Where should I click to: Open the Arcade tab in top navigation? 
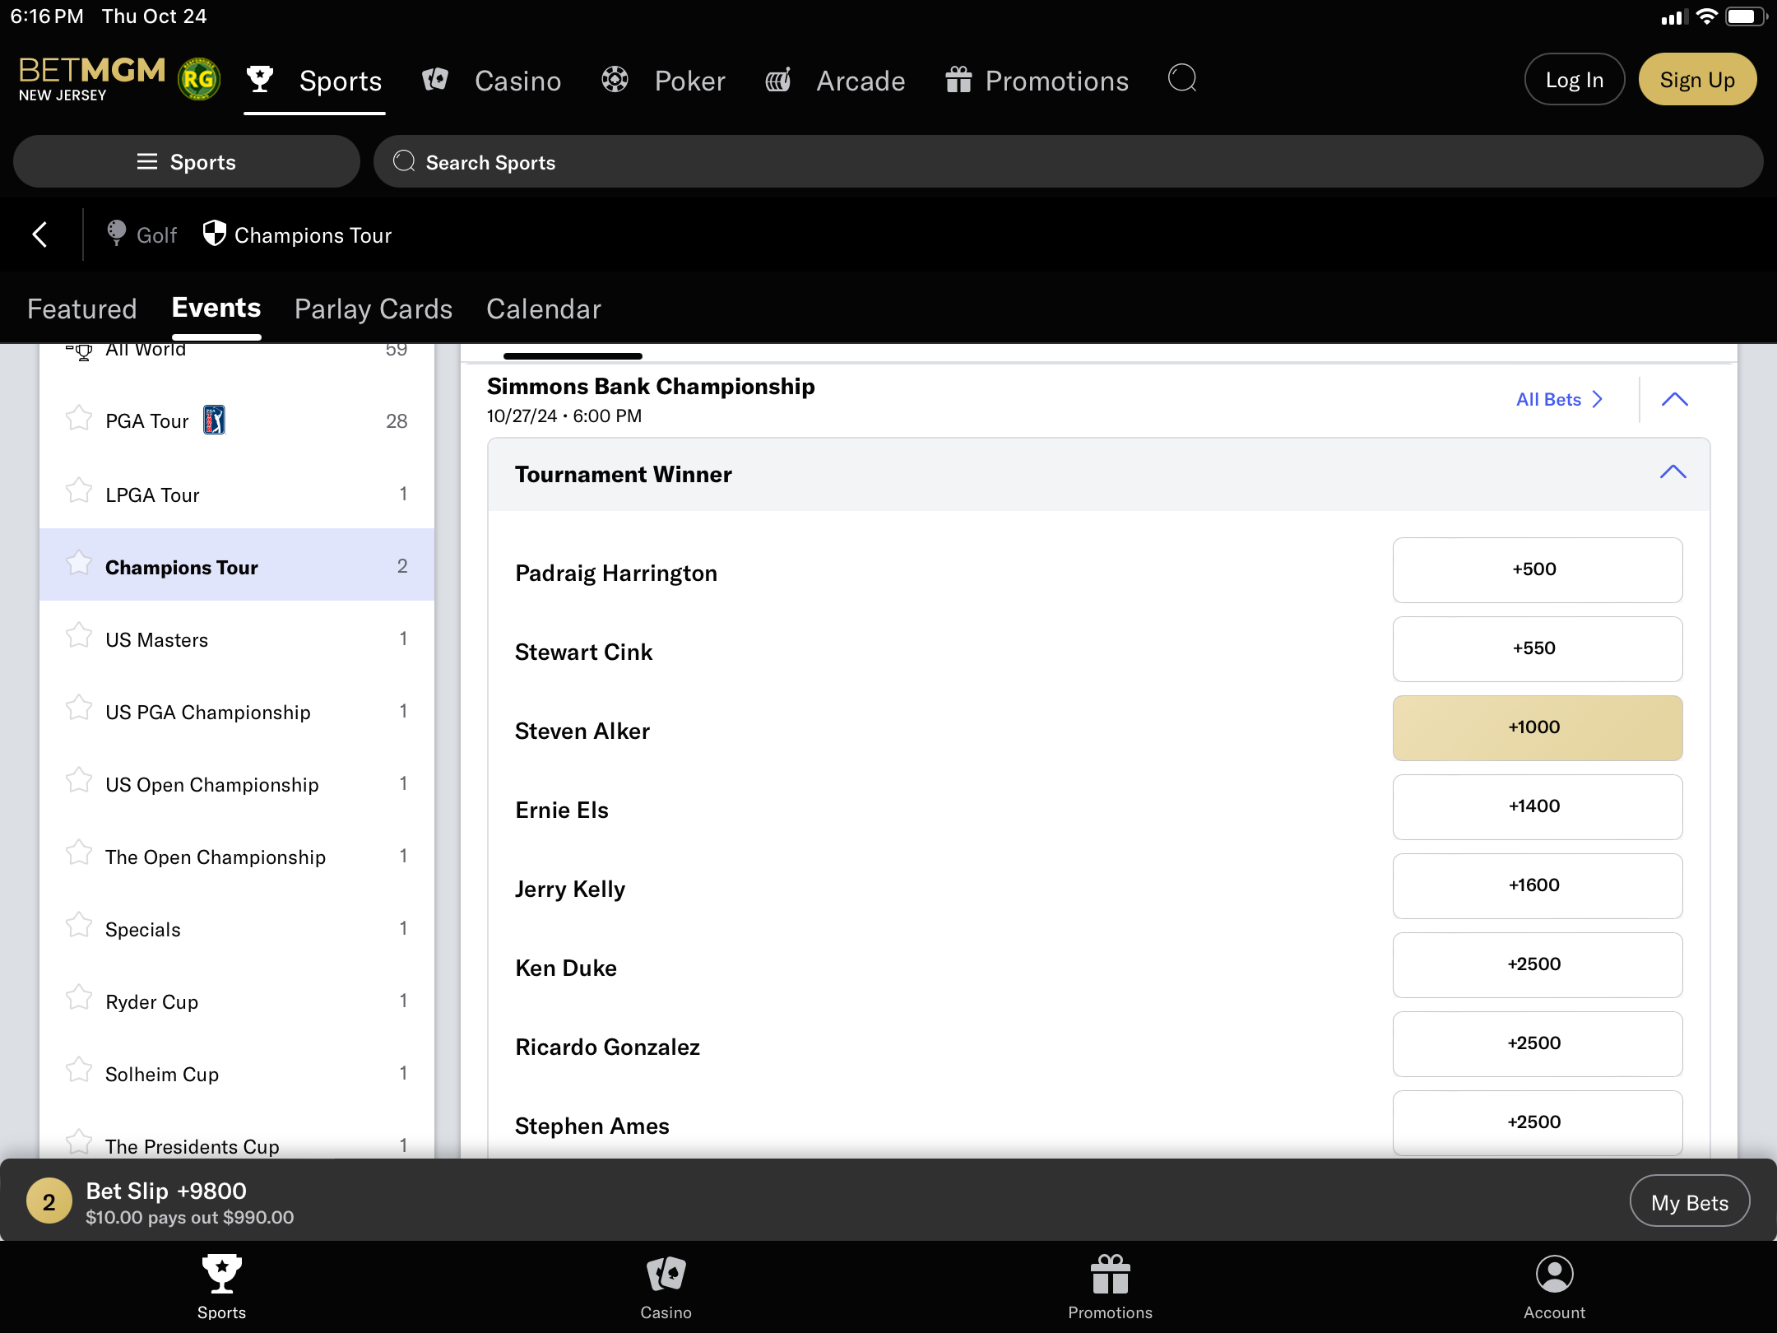[x=834, y=81]
